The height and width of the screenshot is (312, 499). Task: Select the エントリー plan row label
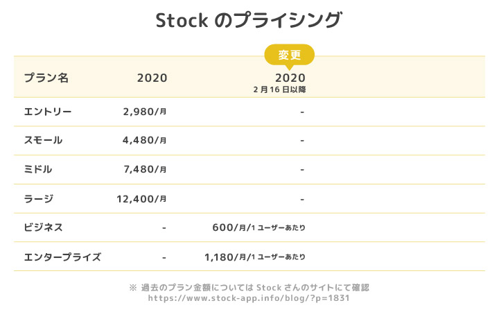pos(48,111)
